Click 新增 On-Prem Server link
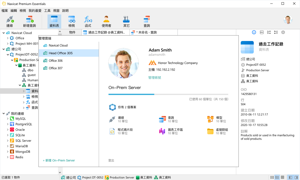The width and height of the screenshot is (300, 180). click(x=59, y=160)
